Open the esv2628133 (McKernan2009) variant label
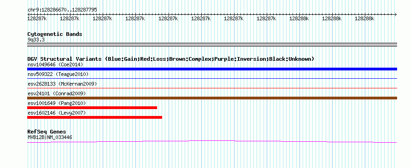This screenshot has width=410, height=168. click(x=62, y=84)
